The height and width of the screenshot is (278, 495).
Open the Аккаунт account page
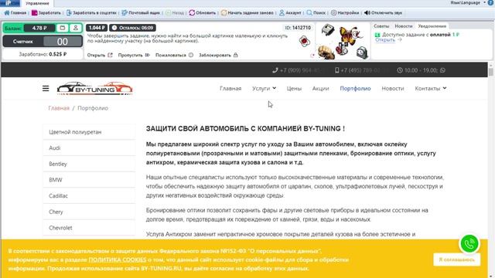pyautogui.click(x=290, y=13)
